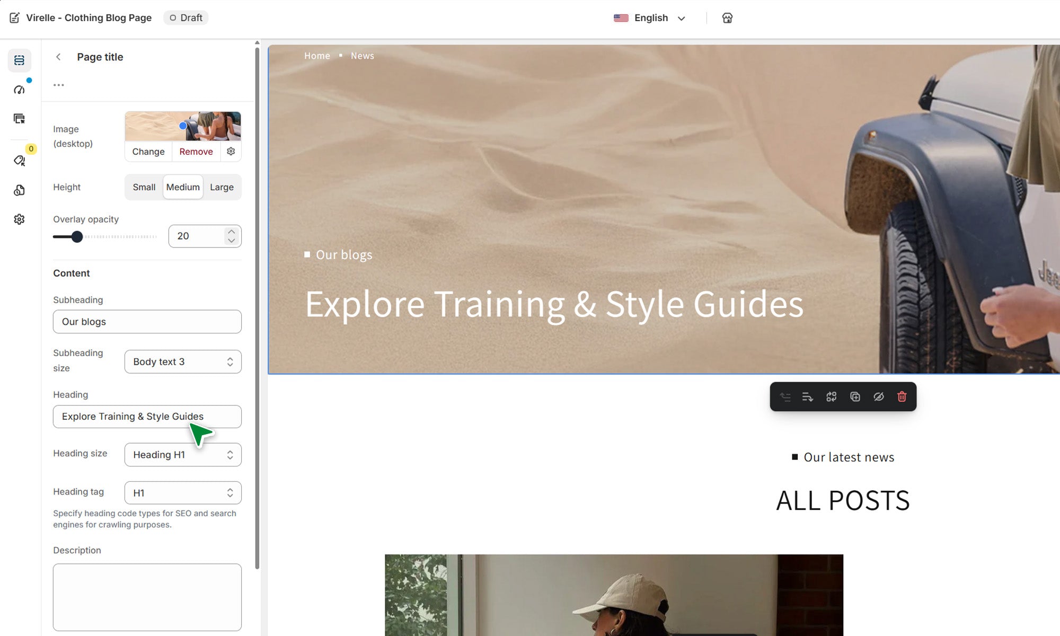
Task: Open the three-dot more options menu
Action: point(58,85)
